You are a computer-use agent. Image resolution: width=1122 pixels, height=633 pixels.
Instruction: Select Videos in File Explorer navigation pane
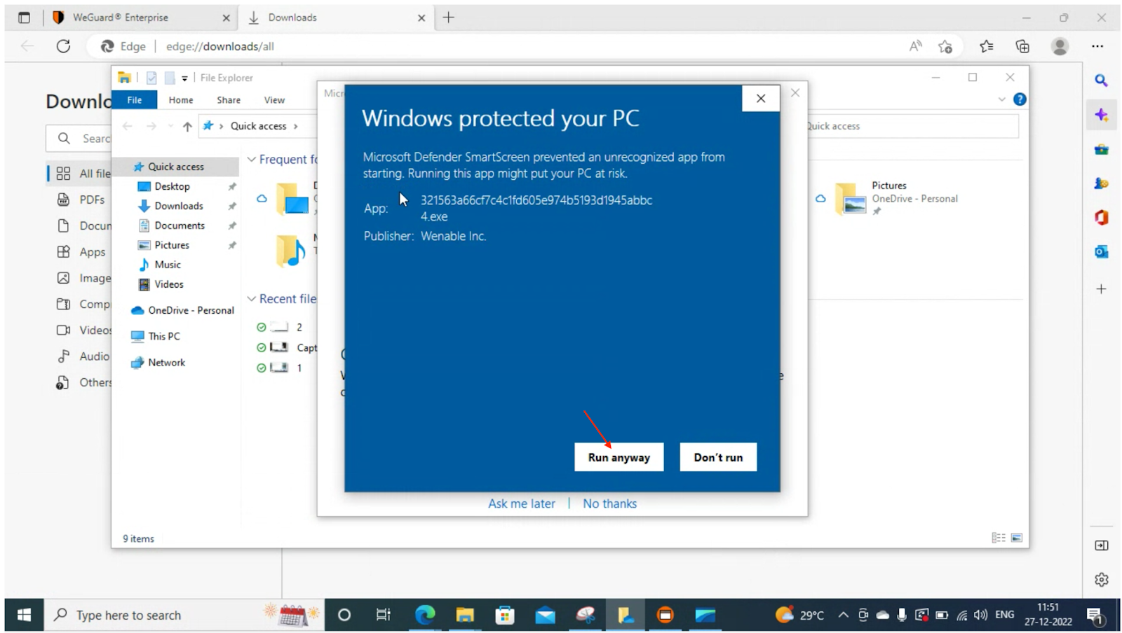pos(169,284)
